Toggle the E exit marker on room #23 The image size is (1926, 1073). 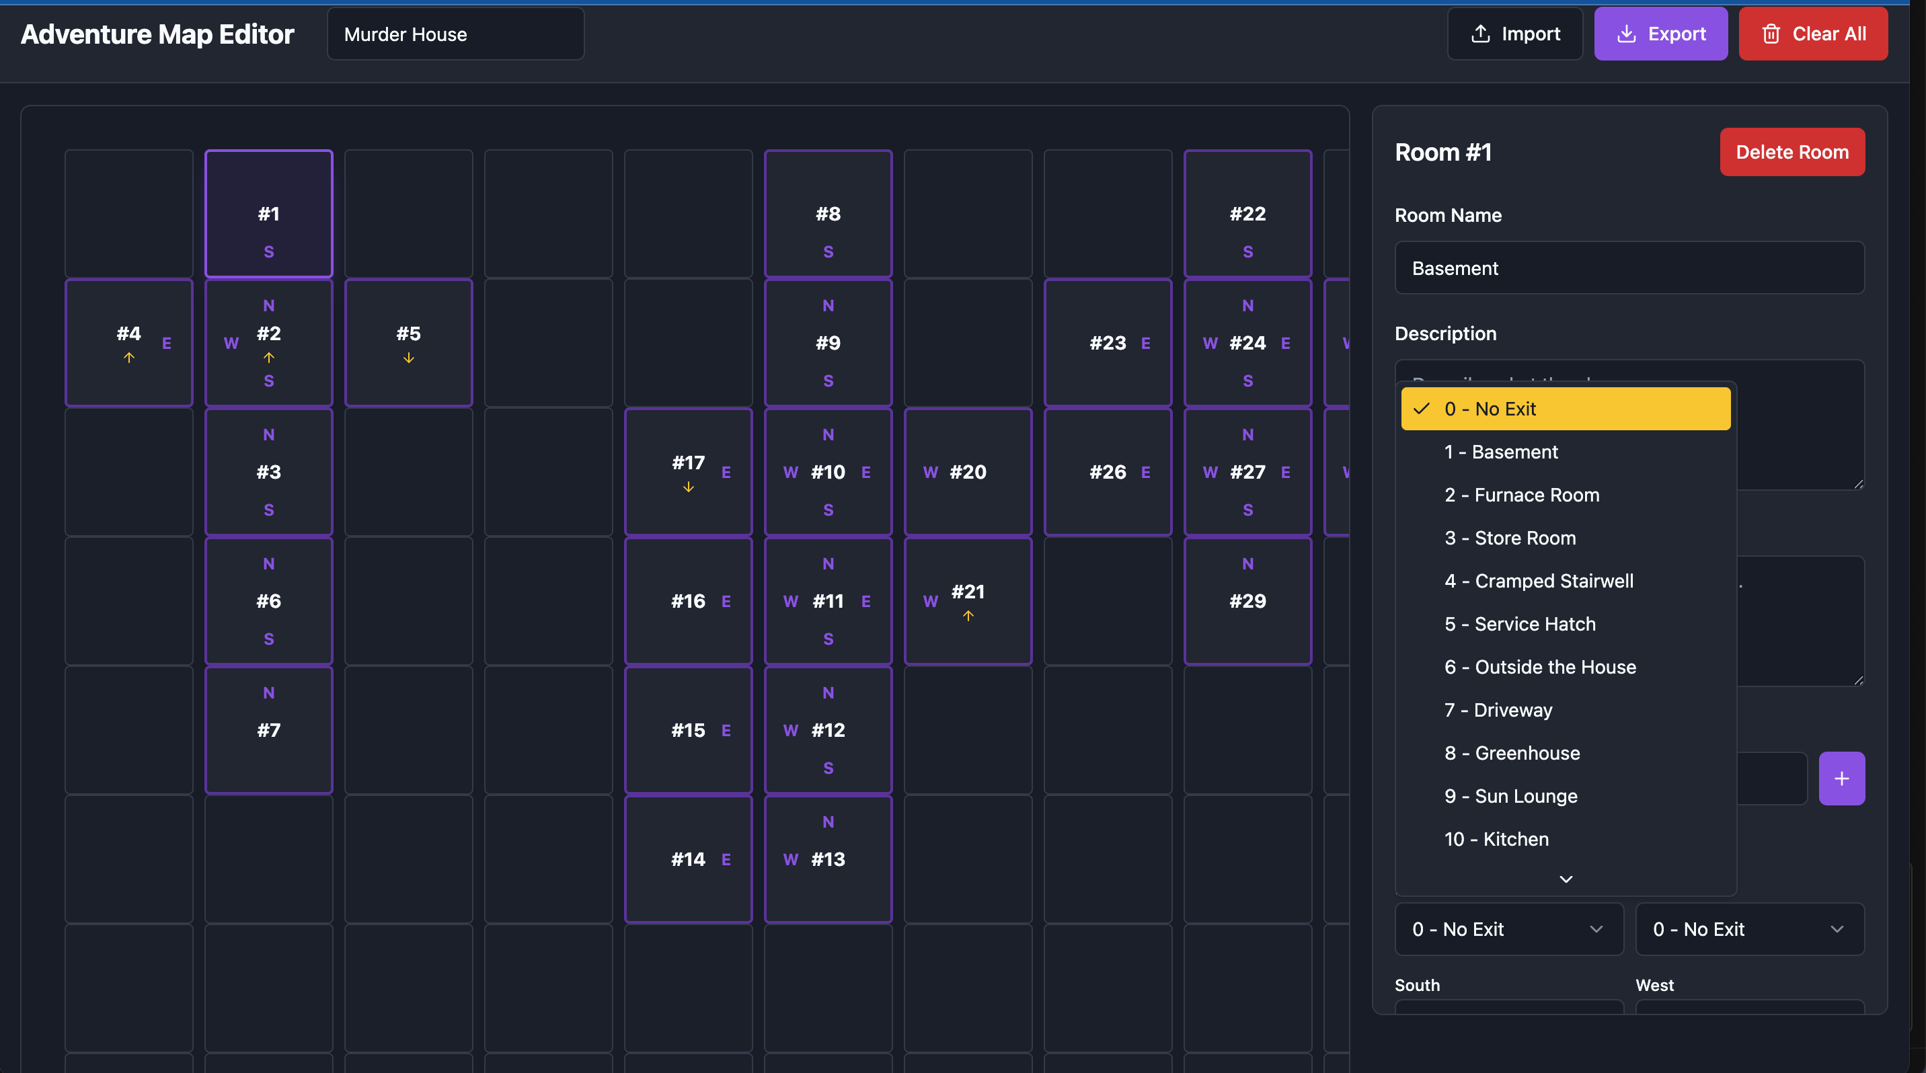[1146, 343]
